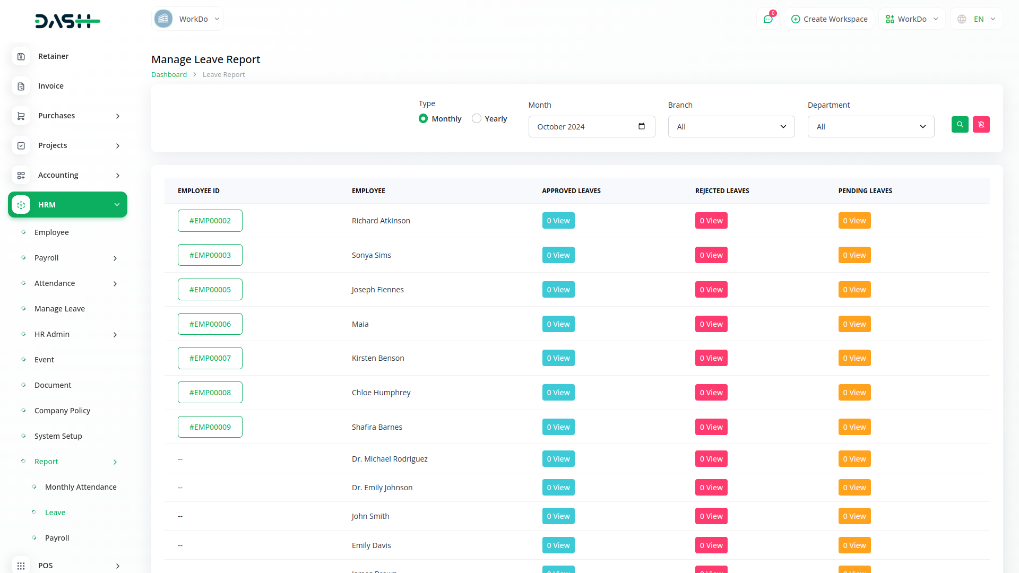Click employee ID #EMP00005 button
Image resolution: width=1019 pixels, height=573 pixels.
coord(210,290)
